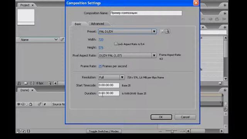The height and width of the screenshot is (139, 247).
Task: Open the second right panel flyout menu arrow
Action: point(225,14)
